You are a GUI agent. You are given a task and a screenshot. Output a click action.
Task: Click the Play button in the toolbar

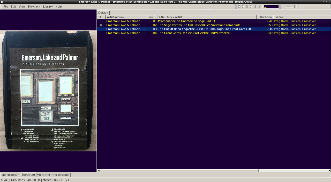click(243, 6)
